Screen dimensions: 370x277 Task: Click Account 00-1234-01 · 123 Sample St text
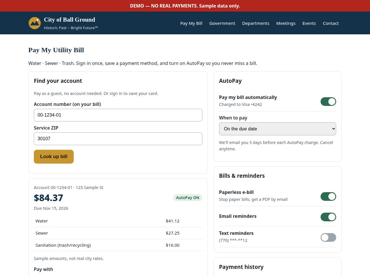[69, 188]
